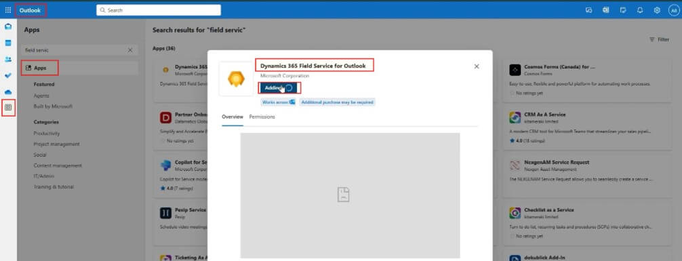682x261 pixels.
Task: Click the Cosmos Forms black app icon
Action: 515,70
